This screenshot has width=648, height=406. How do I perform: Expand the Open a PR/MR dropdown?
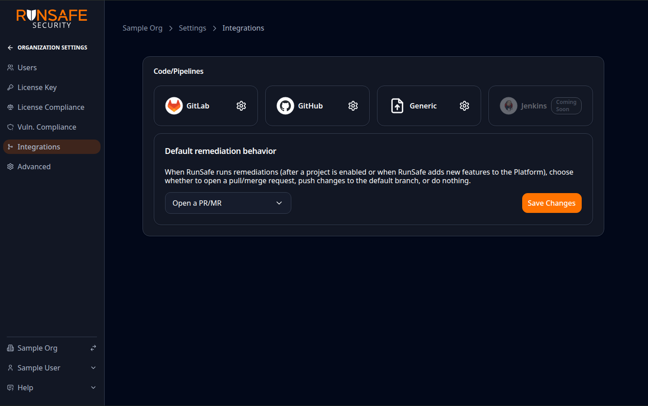point(228,203)
